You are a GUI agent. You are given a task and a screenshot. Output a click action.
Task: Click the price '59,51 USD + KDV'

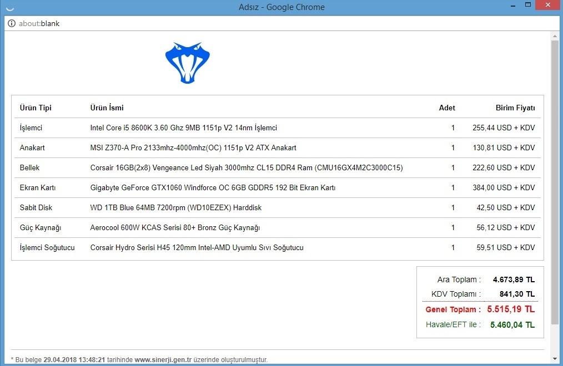(x=506, y=248)
